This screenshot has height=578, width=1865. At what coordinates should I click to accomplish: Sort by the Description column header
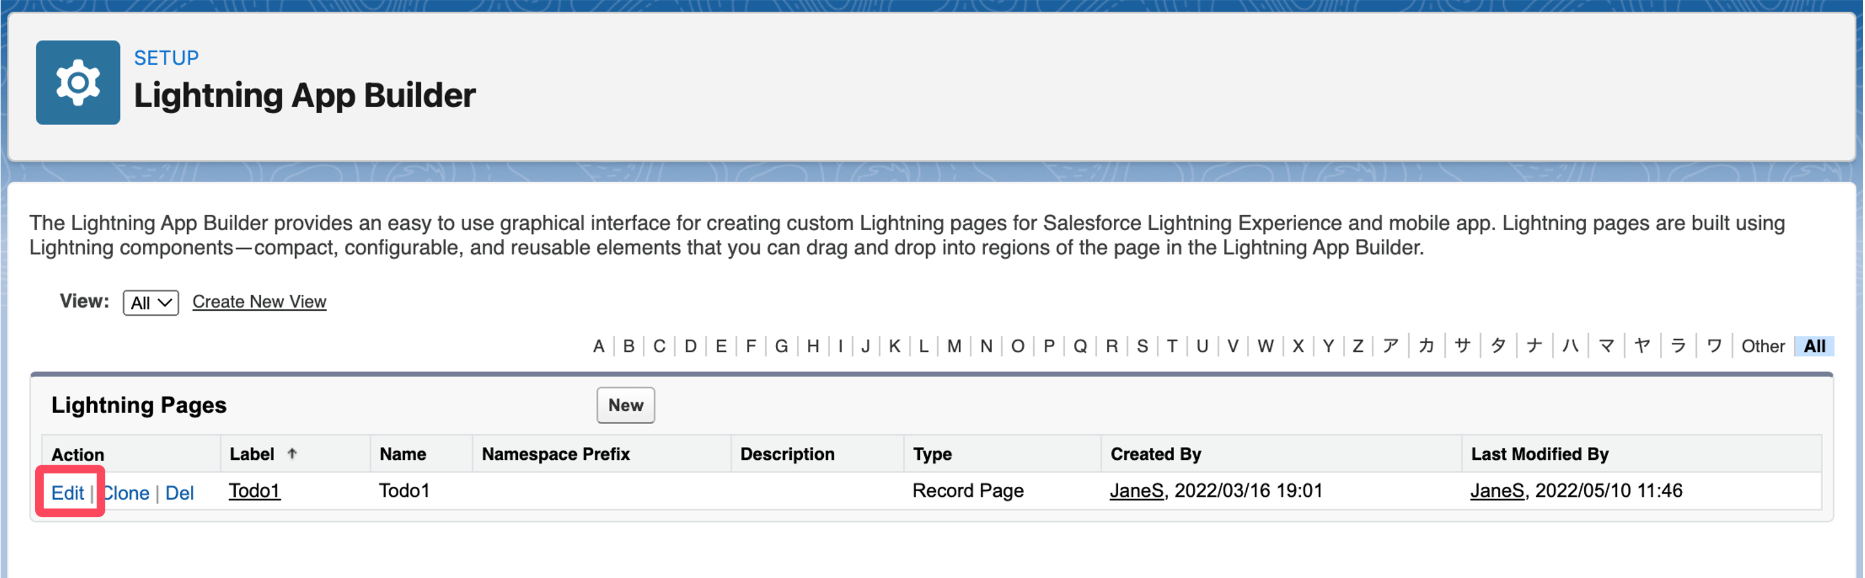[x=787, y=454]
